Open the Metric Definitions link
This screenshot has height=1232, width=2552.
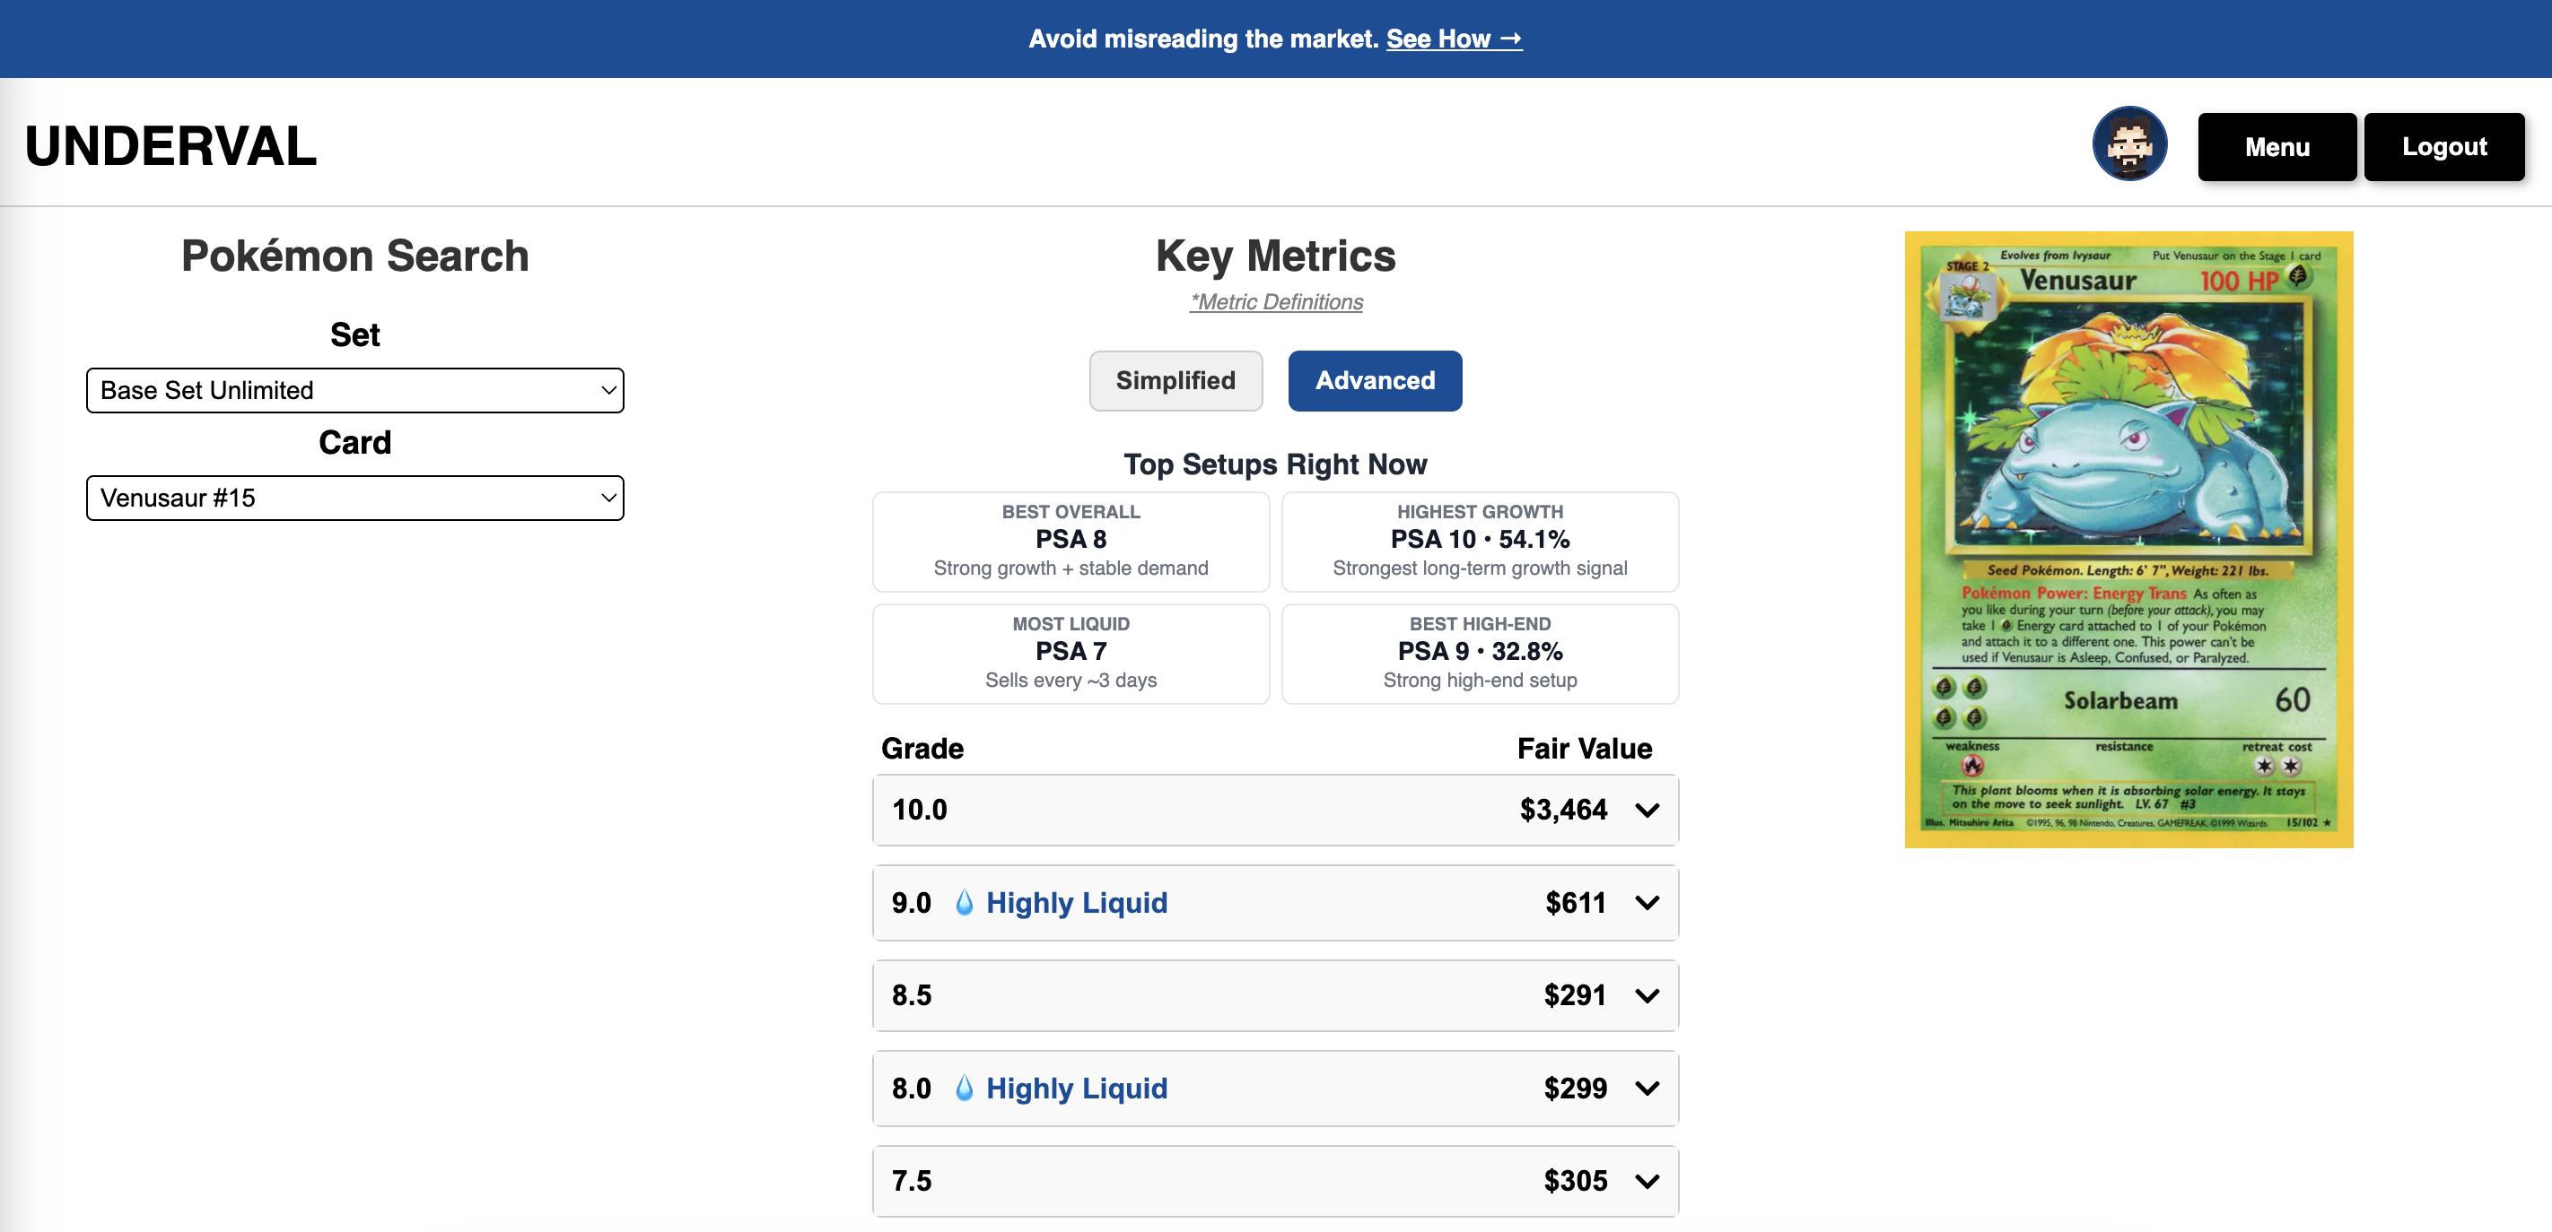click(1276, 302)
